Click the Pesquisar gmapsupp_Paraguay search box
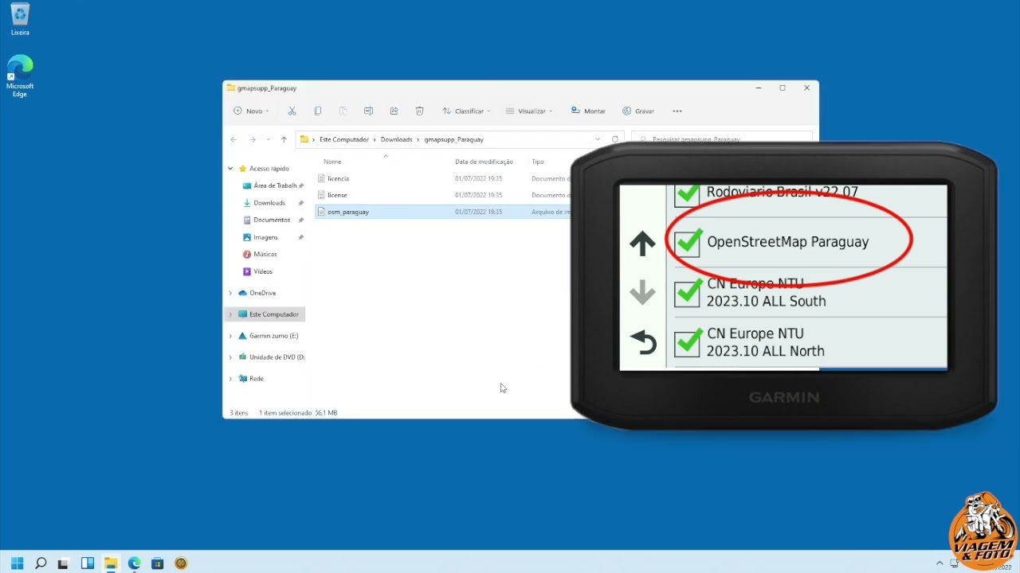Image resolution: width=1020 pixels, height=573 pixels. 721,138
